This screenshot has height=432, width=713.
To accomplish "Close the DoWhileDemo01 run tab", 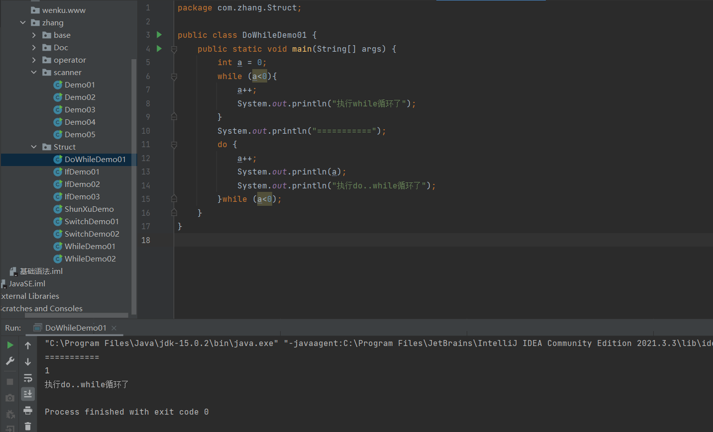I will tap(114, 328).
